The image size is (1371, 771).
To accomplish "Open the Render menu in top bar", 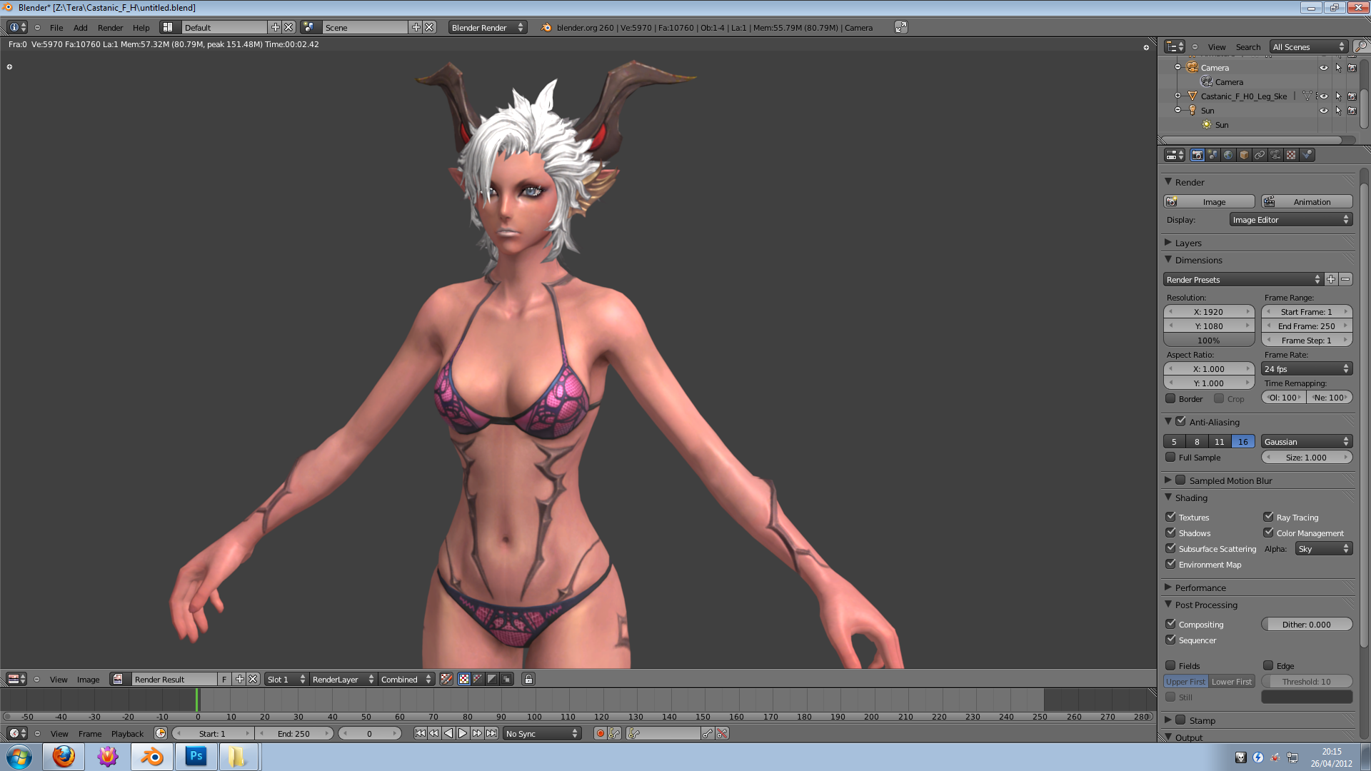I will 110,27.
